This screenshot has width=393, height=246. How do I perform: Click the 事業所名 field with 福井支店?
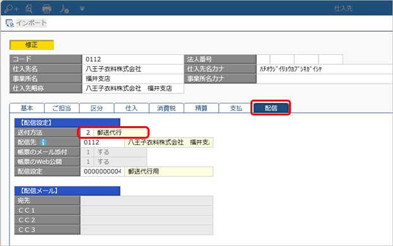click(133, 79)
